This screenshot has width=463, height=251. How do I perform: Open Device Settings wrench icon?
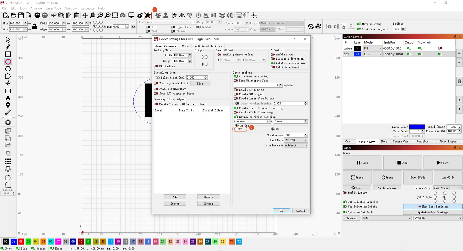tap(147, 15)
